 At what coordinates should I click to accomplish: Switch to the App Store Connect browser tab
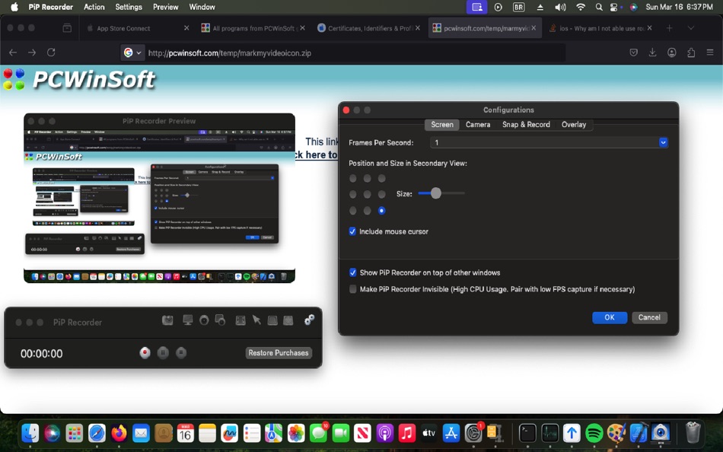[139, 28]
